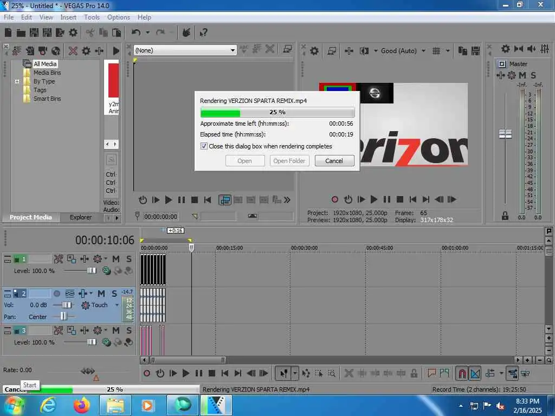Click the track 2 Vol slider handle
This screenshot has width=555, height=416.
(x=66, y=305)
